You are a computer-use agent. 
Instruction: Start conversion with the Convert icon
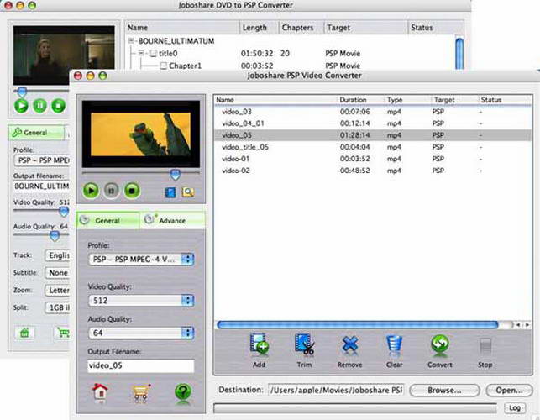click(440, 345)
